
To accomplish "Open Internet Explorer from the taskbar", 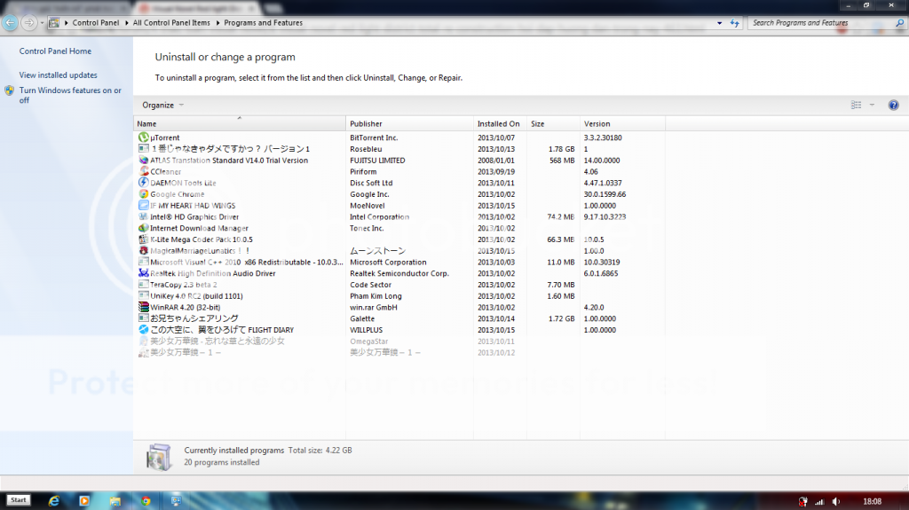I will tap(54, 501).
